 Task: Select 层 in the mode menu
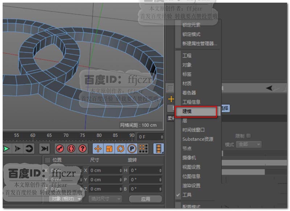click(185, 121)
